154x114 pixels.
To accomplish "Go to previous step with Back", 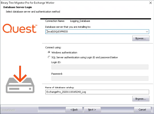I will [x=74, y=110].
